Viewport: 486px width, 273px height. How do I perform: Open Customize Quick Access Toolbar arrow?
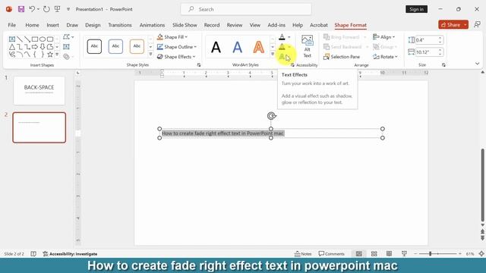coord(68,9)
